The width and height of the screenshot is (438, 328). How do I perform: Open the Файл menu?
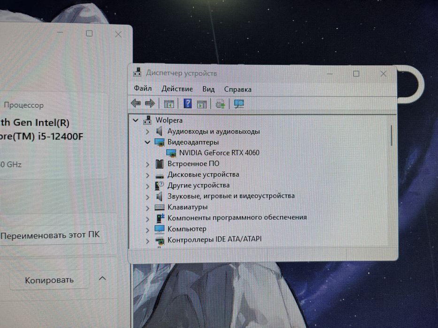[x=143, y=89]
